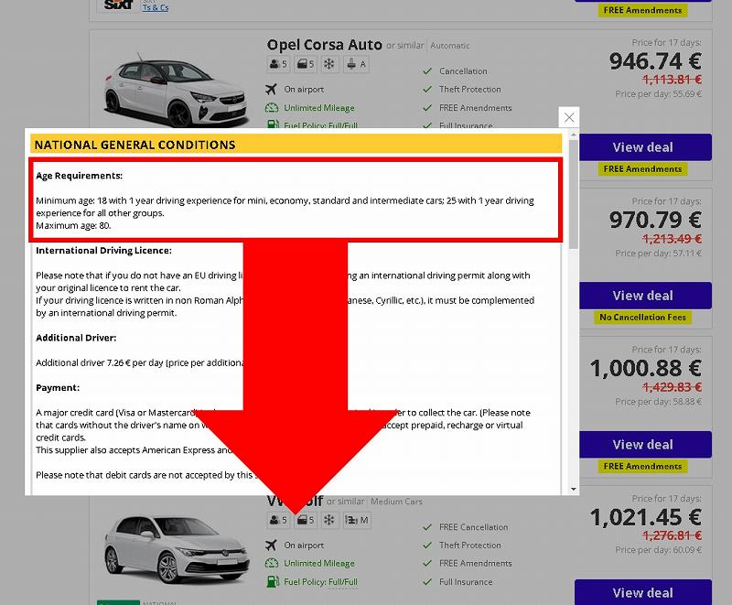Click the Maximum age: 80 line
The width and height of the screenshot is (732, 605).
73,225
